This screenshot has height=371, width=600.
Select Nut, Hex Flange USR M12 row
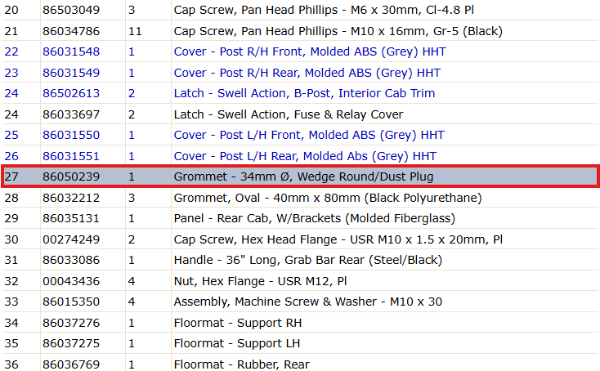[x=300, y=281]
